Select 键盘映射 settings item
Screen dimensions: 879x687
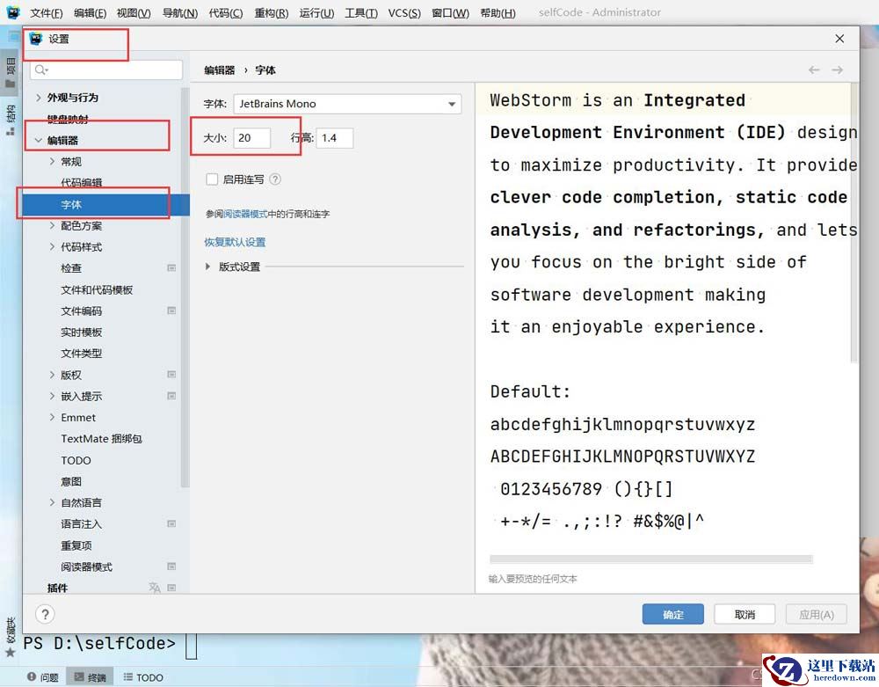tap(68, 119)
